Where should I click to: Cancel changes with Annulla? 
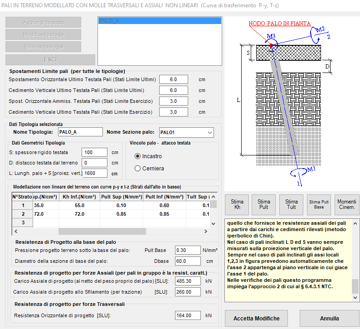(330, 319)
